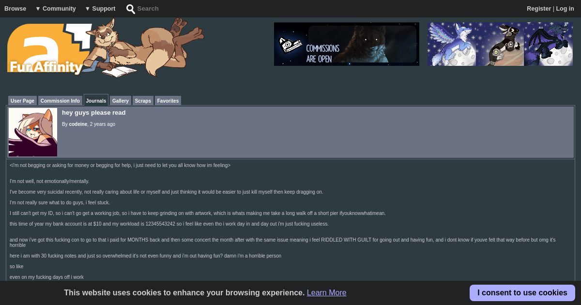
Task: Select the Journals tab
Action: (96, 100)
